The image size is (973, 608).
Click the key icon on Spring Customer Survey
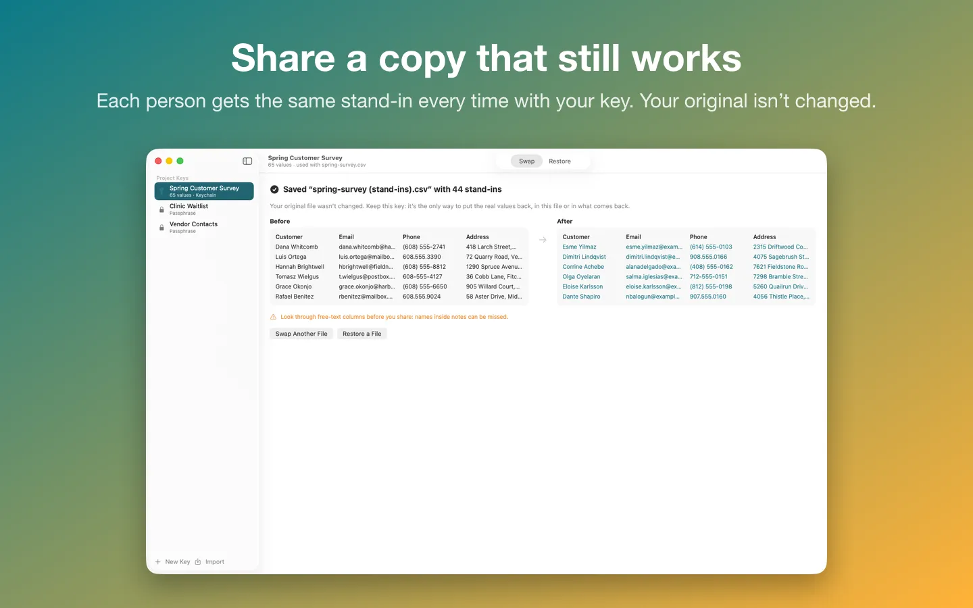pyautogui.click(x=161, y=191)
